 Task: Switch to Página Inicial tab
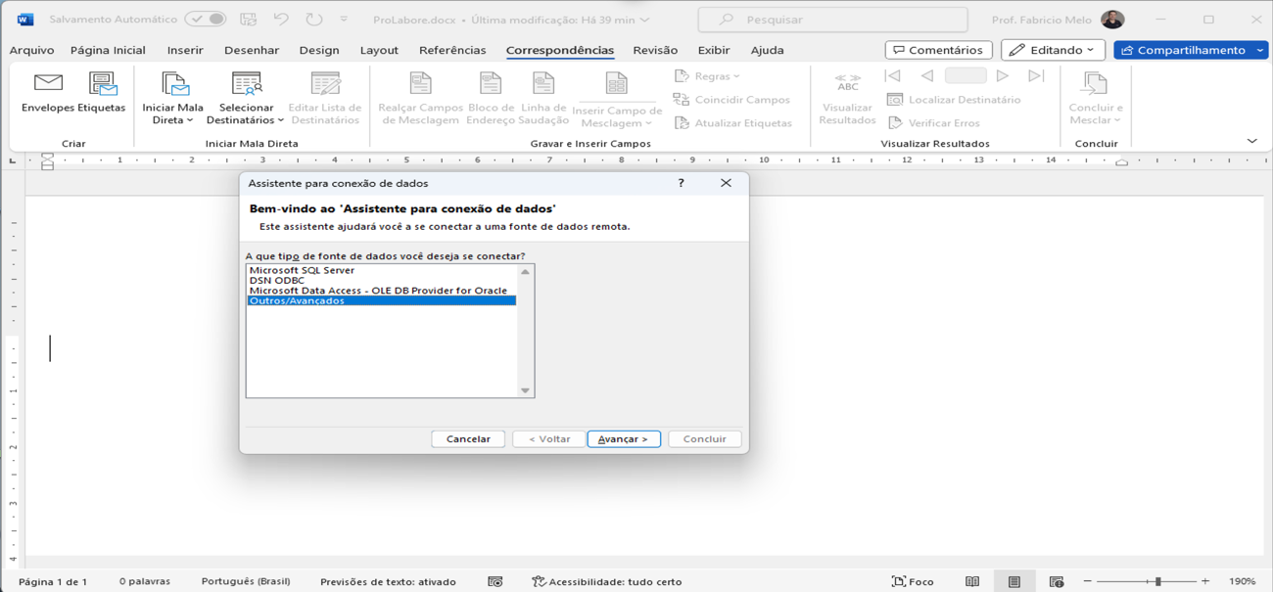[108, 50]
